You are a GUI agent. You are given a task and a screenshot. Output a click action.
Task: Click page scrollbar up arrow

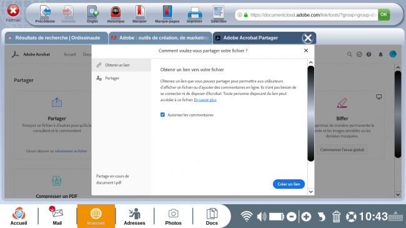(398, 67)
